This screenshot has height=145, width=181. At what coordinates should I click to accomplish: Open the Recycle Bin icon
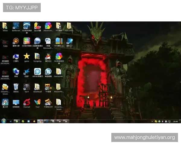[x=16, y=87]
